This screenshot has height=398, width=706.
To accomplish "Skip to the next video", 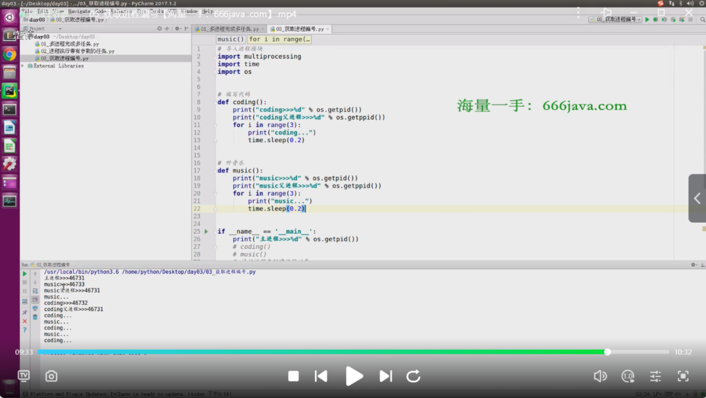I will click(x=385, y=376).
